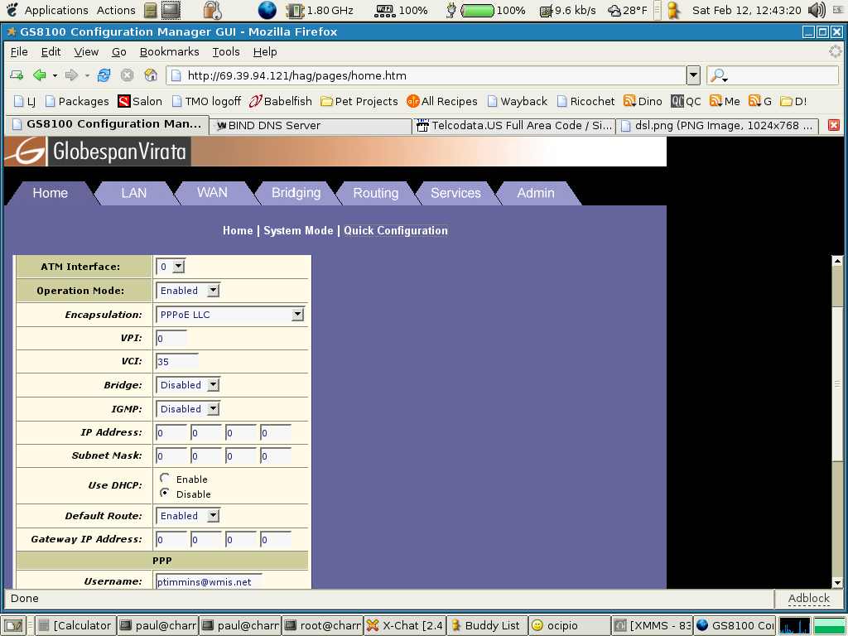Screen dimensions: 848x636
Task: Open the Operation Mode dropdown
Action: coord(213,291)
